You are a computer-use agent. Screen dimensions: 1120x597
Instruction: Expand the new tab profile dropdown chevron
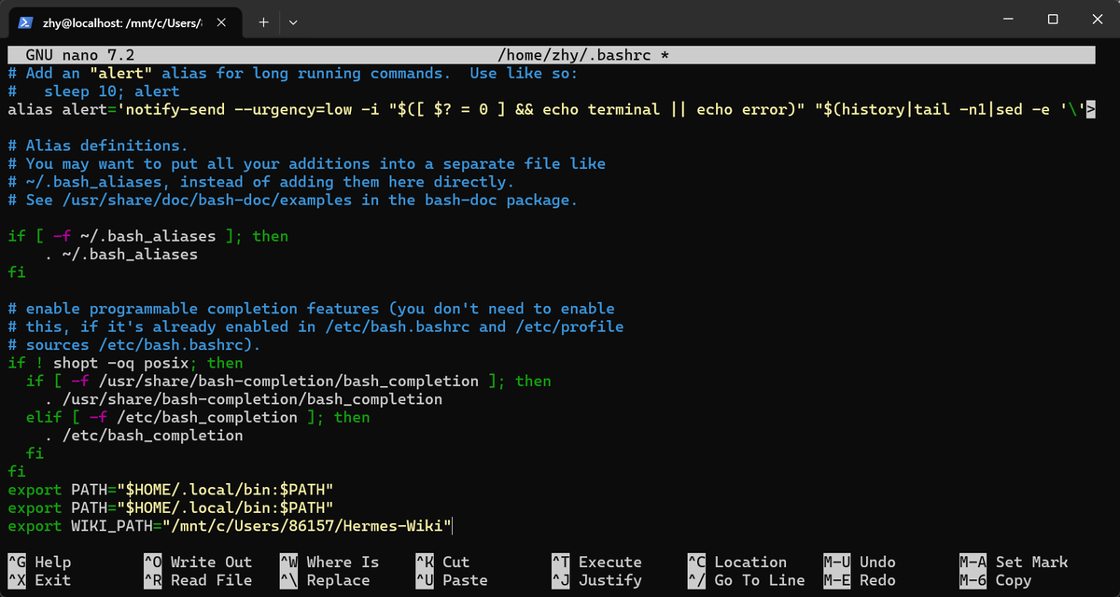pyautogui.click(x=293, y=21)
